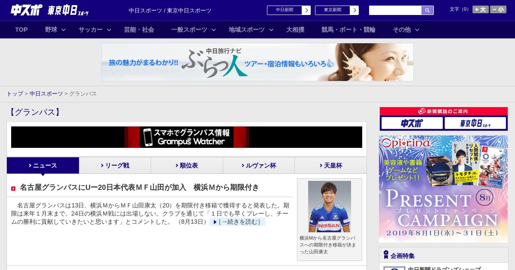Screen dimensions: 515x270
Task: Open 大相撲 navigation item
Action: click(x=295, y=30)
